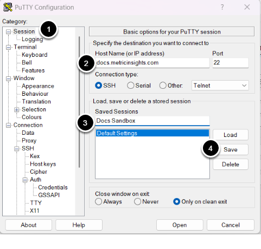Open Behaviour settings category

tap(35, 94)
